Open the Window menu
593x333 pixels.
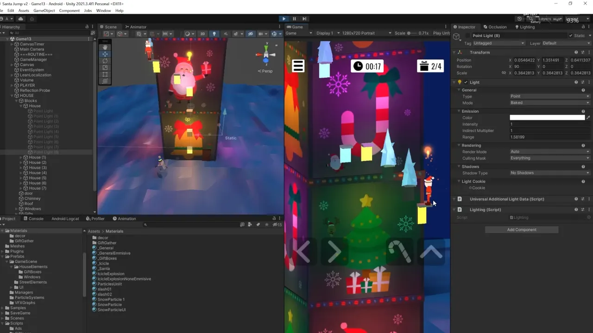point(103,11)
